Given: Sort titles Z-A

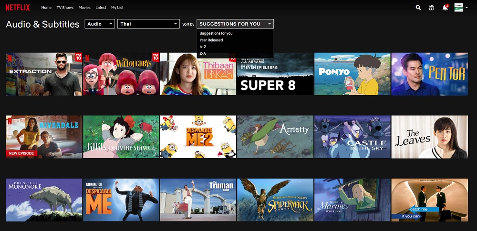Looking at the screenshot, I should 203,53.
